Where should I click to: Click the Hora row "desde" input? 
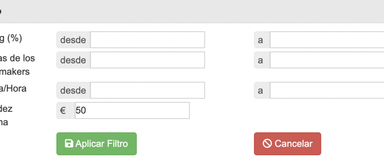coord(147,90)
